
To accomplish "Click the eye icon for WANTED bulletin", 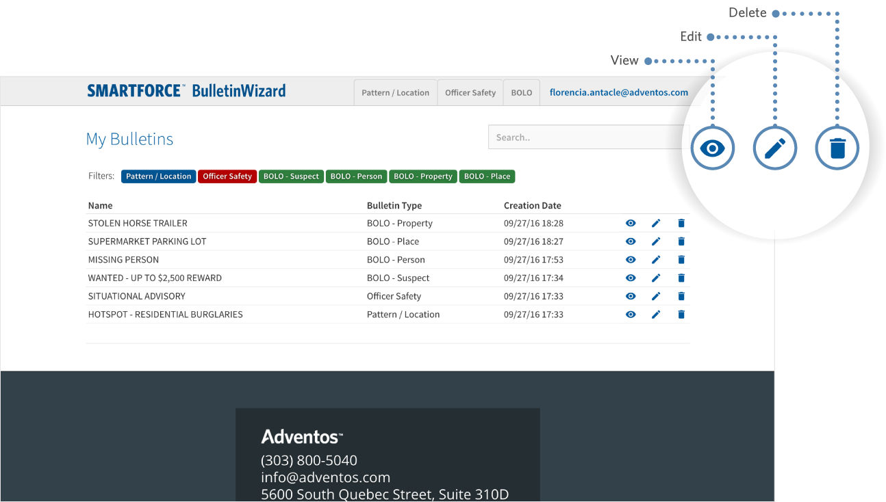I will pos(631,278).
